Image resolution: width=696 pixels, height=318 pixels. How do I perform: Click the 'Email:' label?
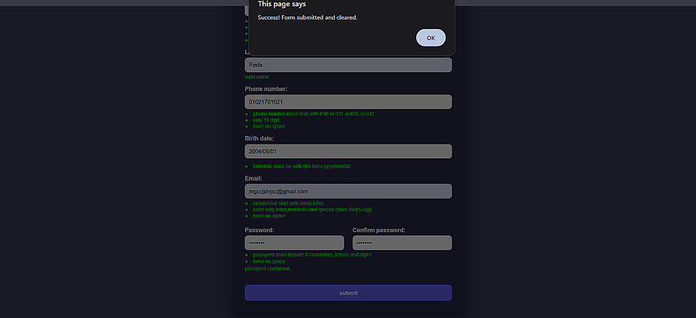253,178
